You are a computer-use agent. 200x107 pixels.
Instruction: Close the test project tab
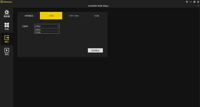click(198, 6)
